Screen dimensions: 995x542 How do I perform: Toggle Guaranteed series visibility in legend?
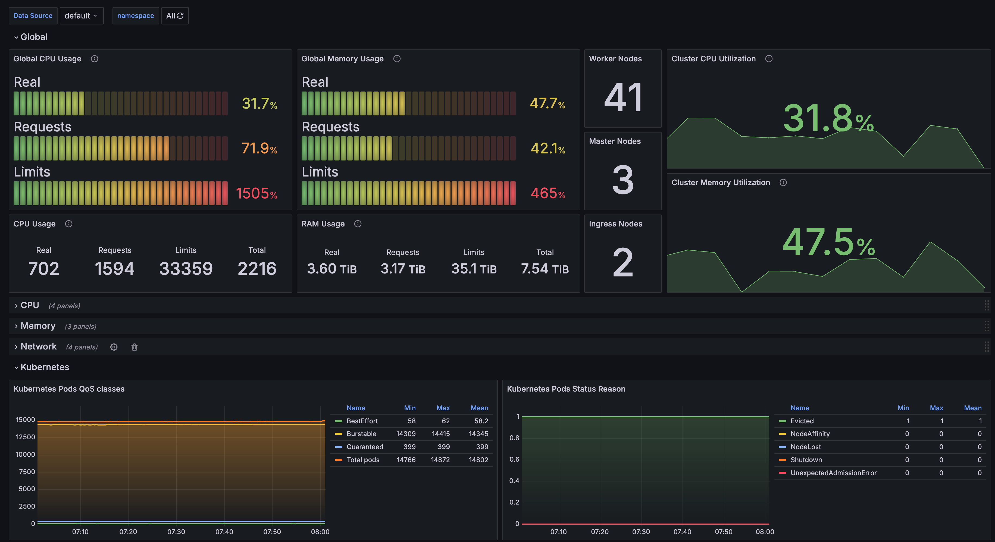click(365, 447)
